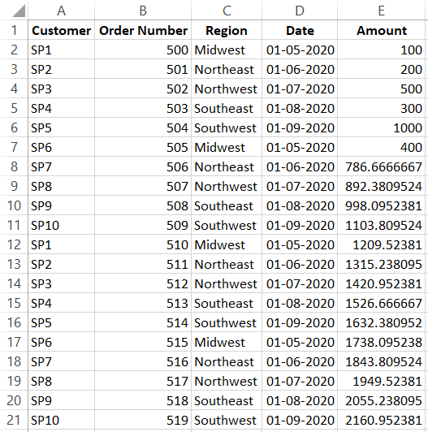Select cell with order number 501
This screenshot has height=432, width=428.
(143, 69)
